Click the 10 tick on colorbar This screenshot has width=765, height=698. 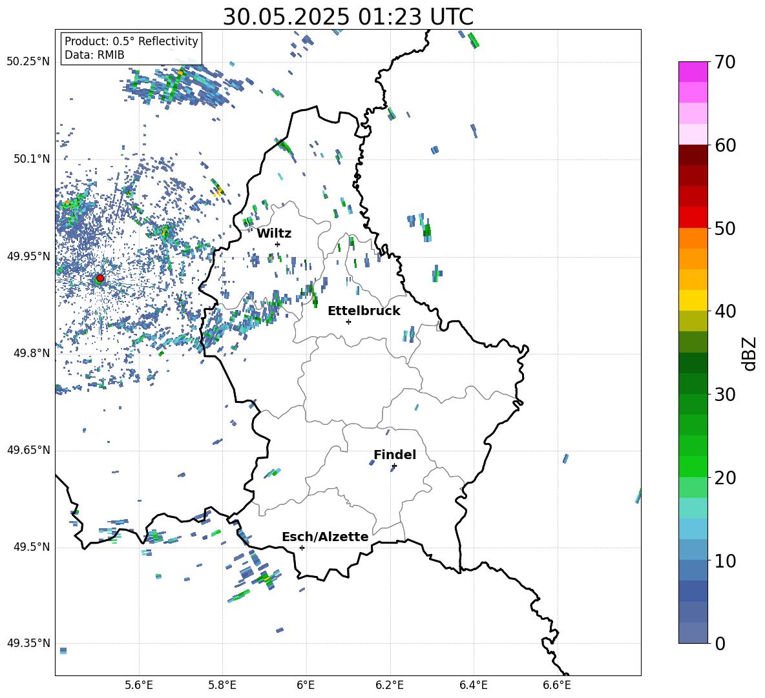[x=725, y=560]
